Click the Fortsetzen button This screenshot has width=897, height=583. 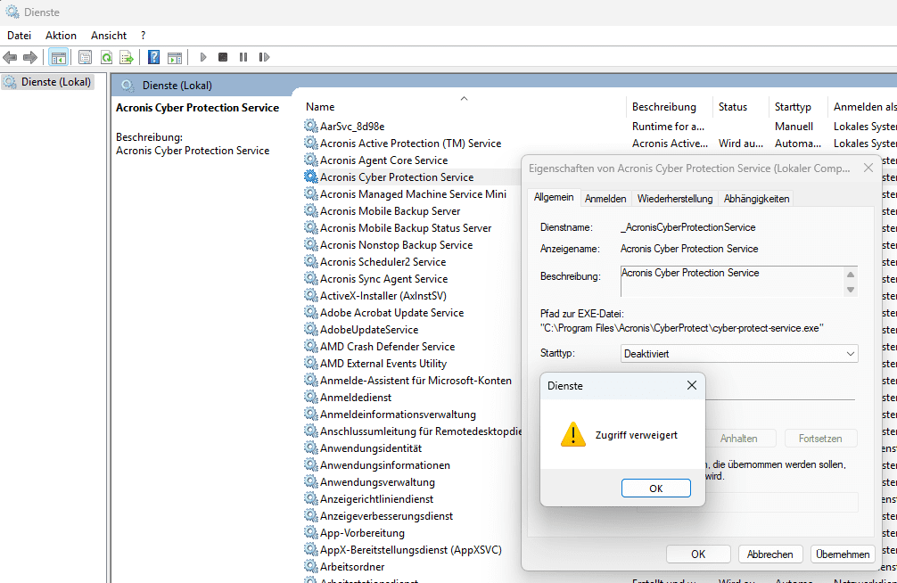820,439
